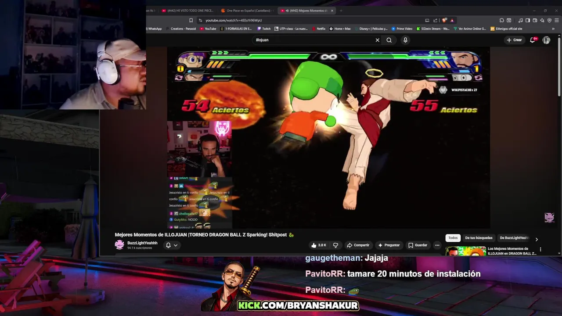The image size is (562, 316).
Task: Click the Brave VPN shield icon
Action: (549, 20)
